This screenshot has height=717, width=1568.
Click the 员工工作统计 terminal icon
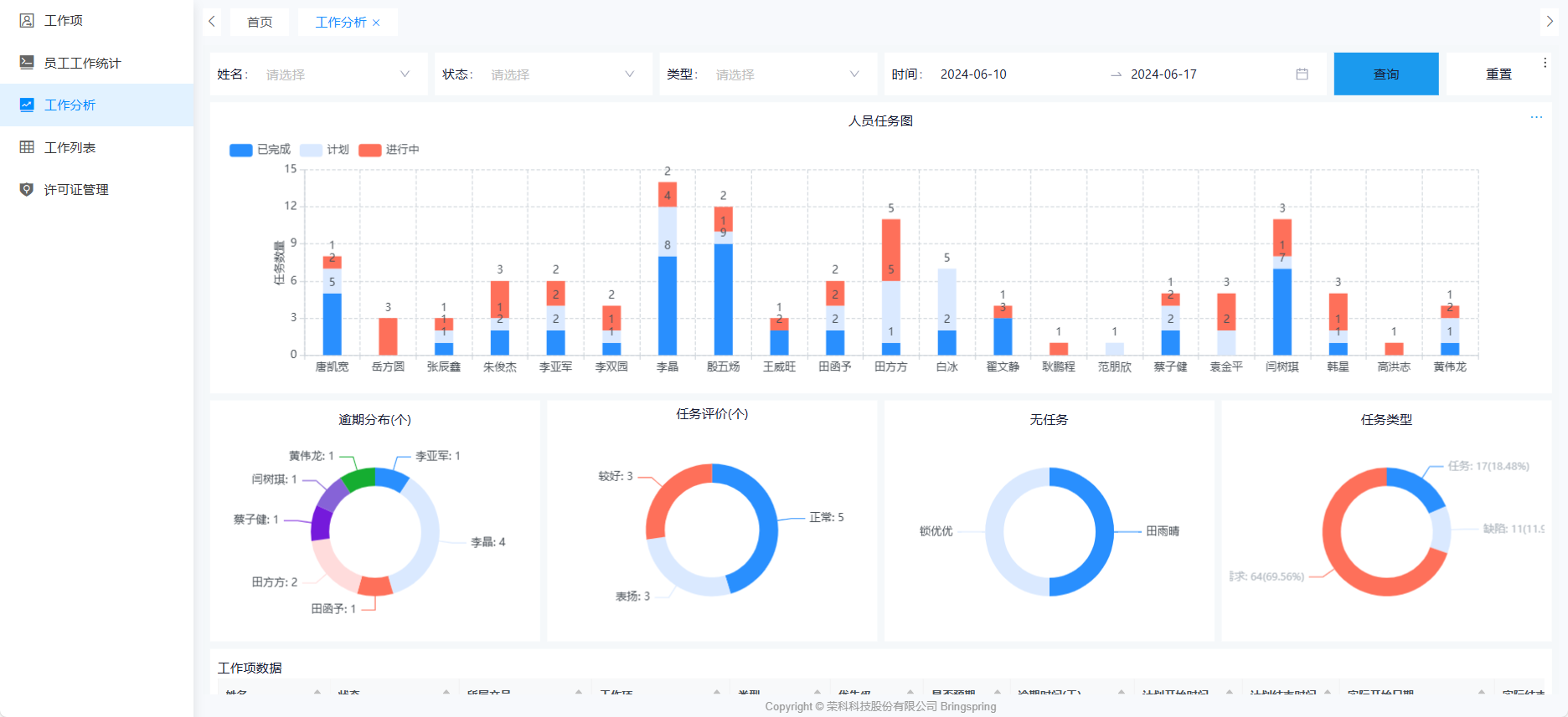tap(27, 62)
